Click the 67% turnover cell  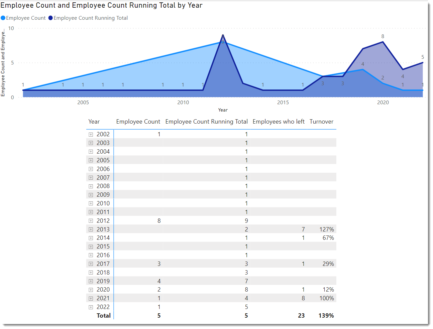[328, 238]
